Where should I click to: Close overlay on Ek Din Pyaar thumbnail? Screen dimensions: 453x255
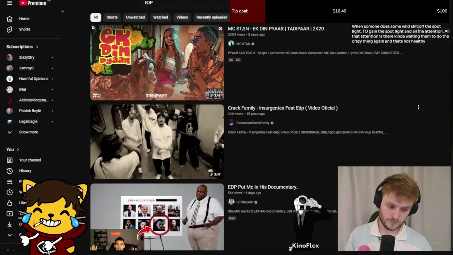point(220,28)
